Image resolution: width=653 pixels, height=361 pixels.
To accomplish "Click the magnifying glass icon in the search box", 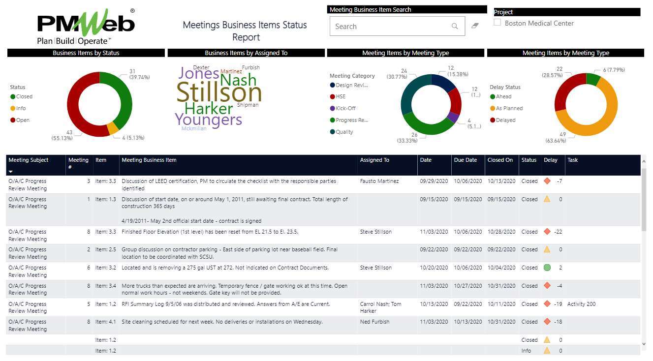I will tap(454, 26).
